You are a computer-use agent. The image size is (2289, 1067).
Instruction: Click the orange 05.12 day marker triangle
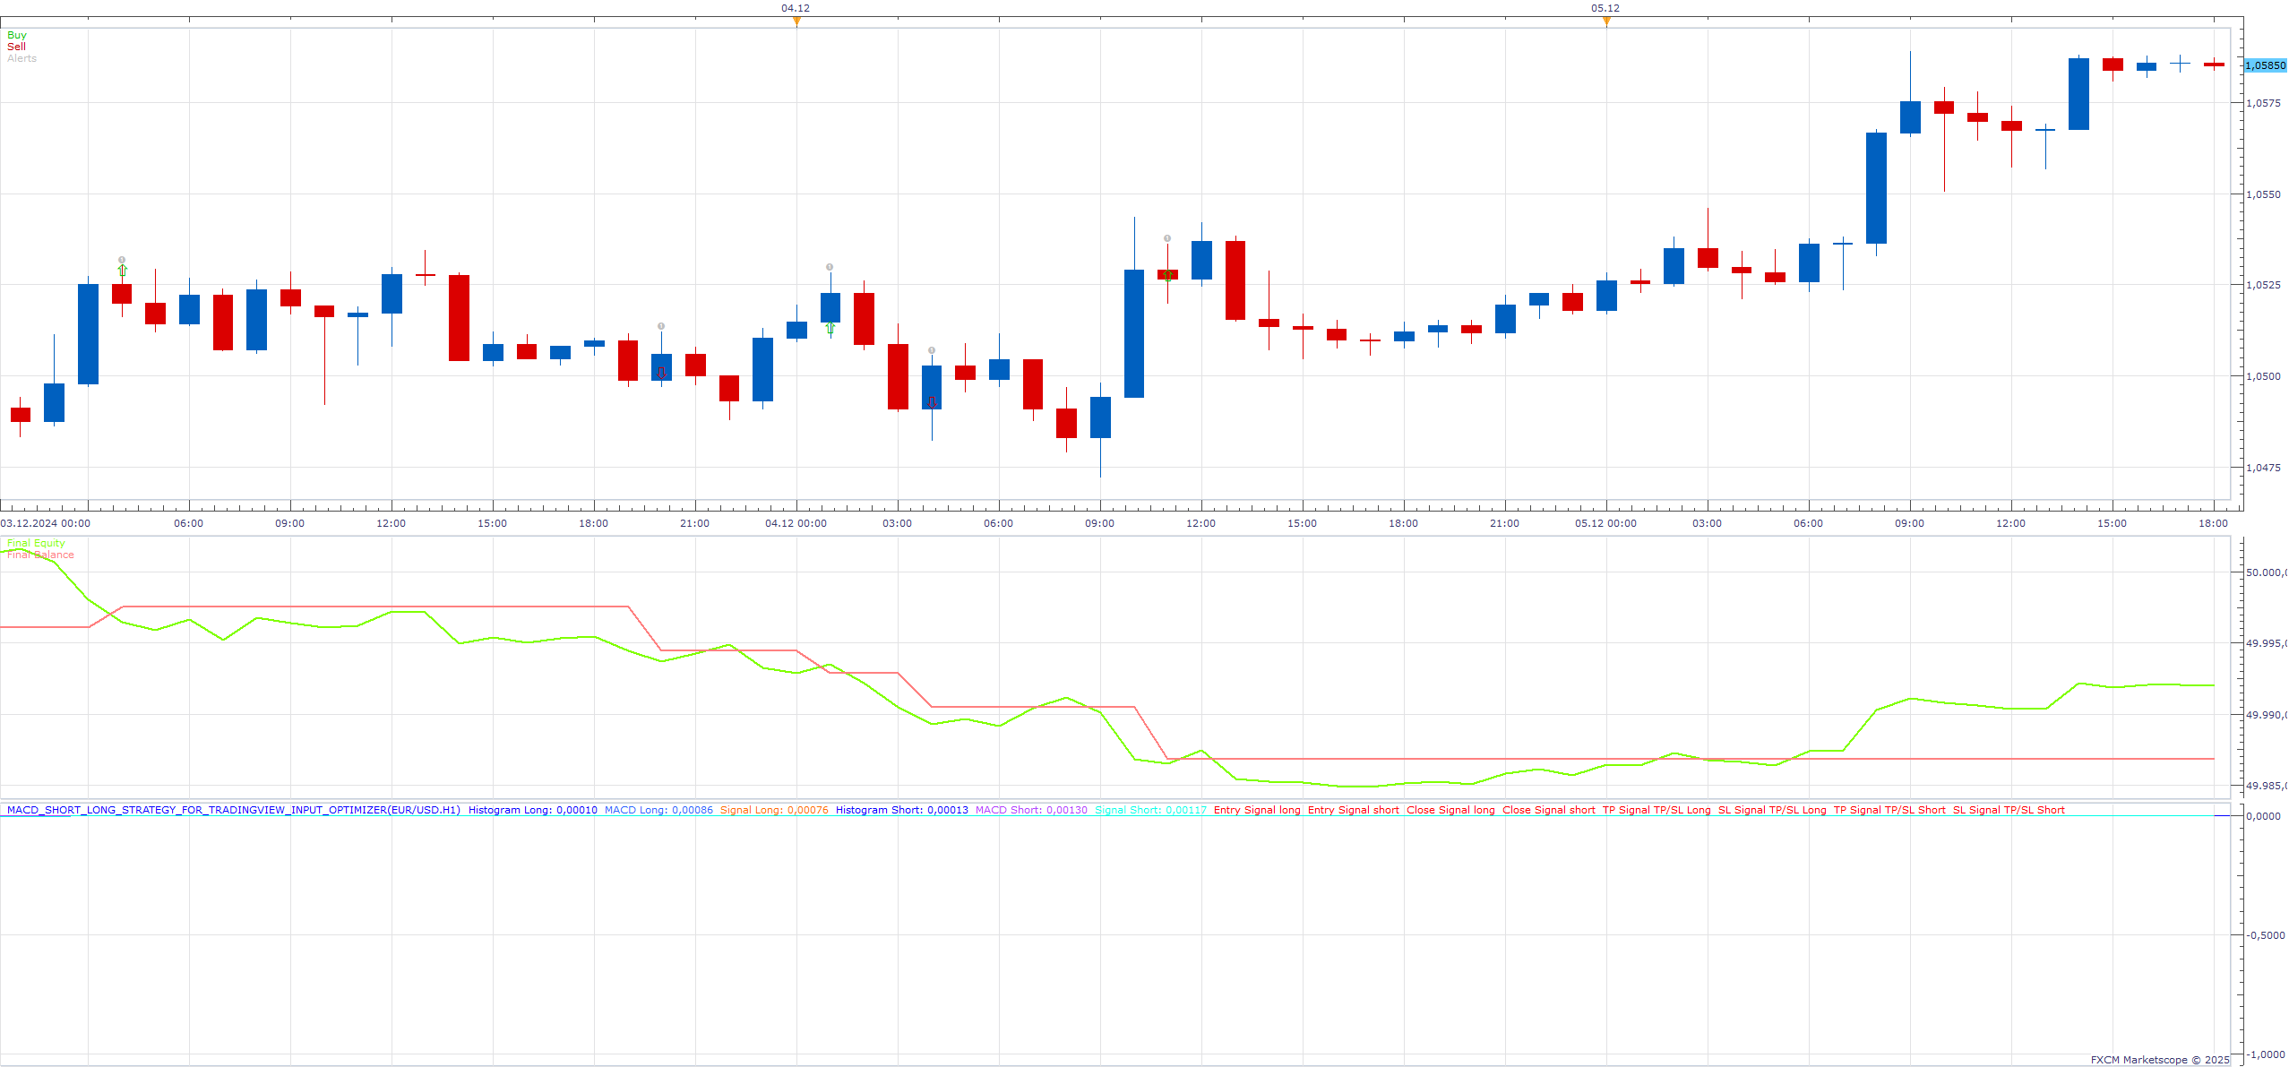(1606, 22)
